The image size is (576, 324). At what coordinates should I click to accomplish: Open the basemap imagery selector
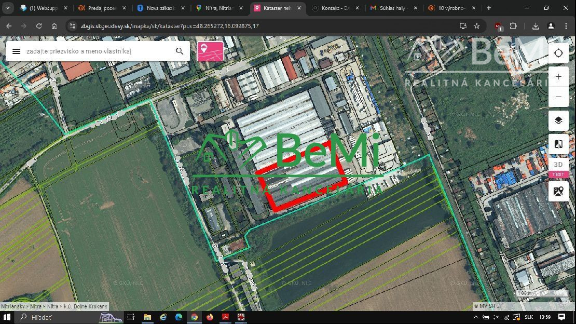click(x=558, y=191)
